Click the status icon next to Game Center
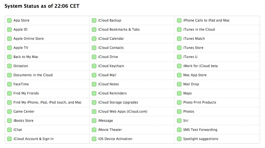The height and width of the screenshot is (148, 265). [x=10, y=112]
